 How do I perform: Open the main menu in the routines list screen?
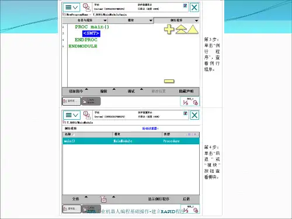pyautogui.click(x=72, y=115)
